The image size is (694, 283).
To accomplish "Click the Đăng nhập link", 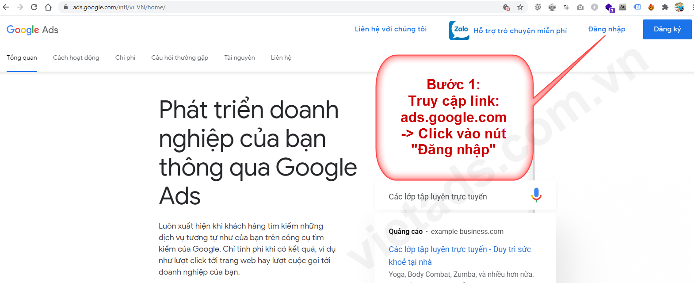I will coord(606,29).
